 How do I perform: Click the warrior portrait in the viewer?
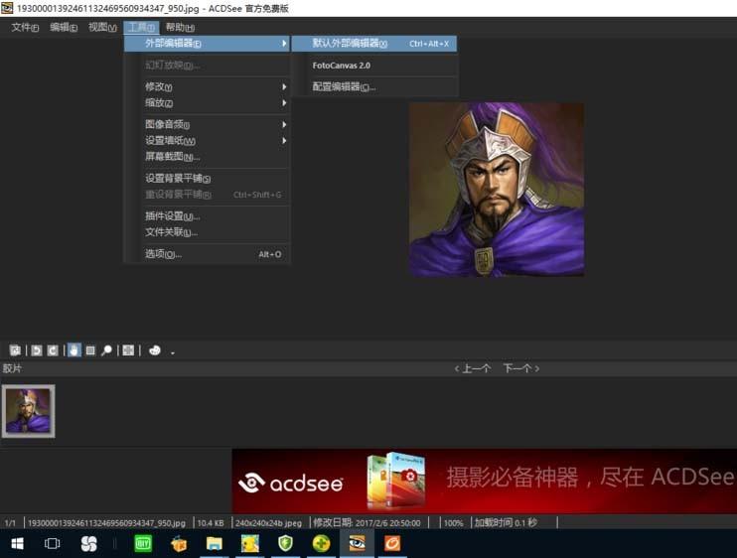point(497,190)
